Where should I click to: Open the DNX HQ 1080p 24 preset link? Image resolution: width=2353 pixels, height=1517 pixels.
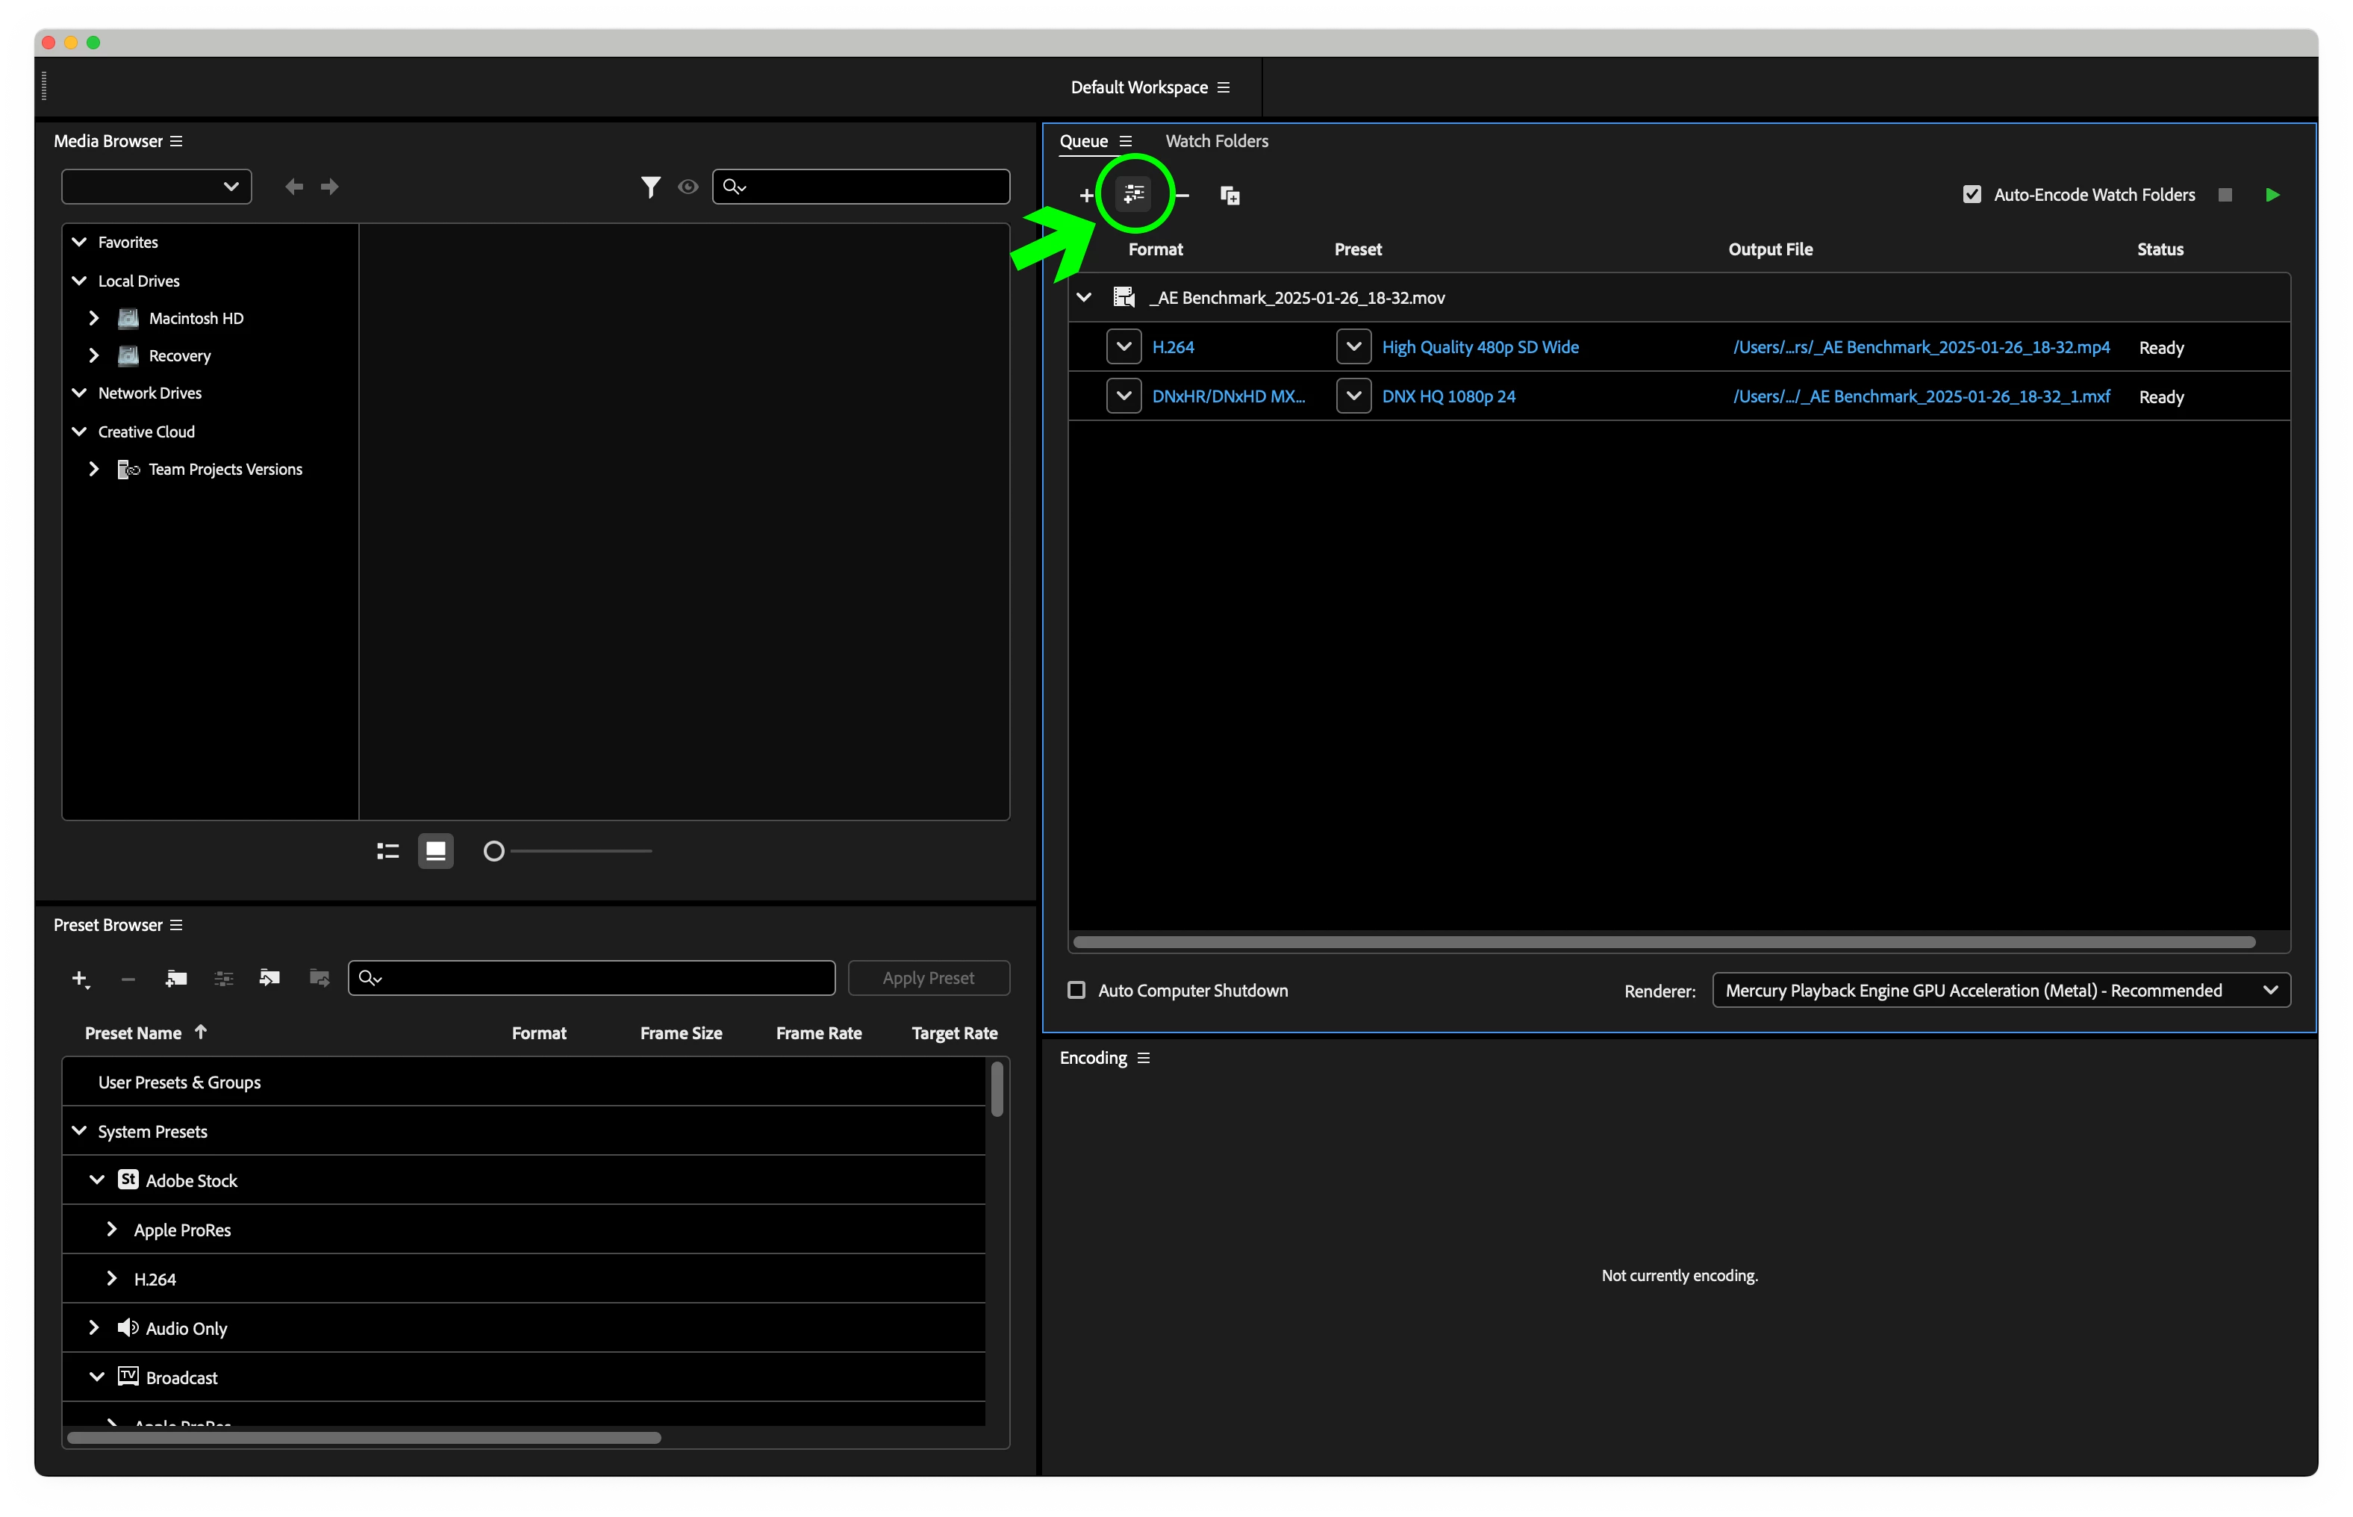[x=1447, y=396]
